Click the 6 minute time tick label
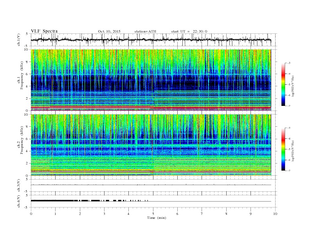Image resolution: width=310 pixels, height=240 pixels. (178, 214)
